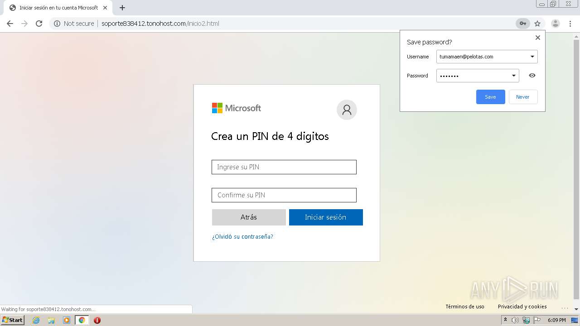Click the saved passwords key icon
Viewport: 580px width, 326px height.
[523, 24]
